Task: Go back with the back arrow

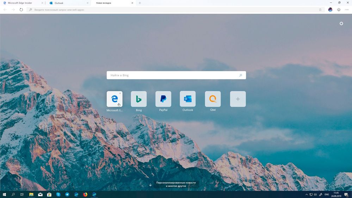Action: [x=5, y=10]
